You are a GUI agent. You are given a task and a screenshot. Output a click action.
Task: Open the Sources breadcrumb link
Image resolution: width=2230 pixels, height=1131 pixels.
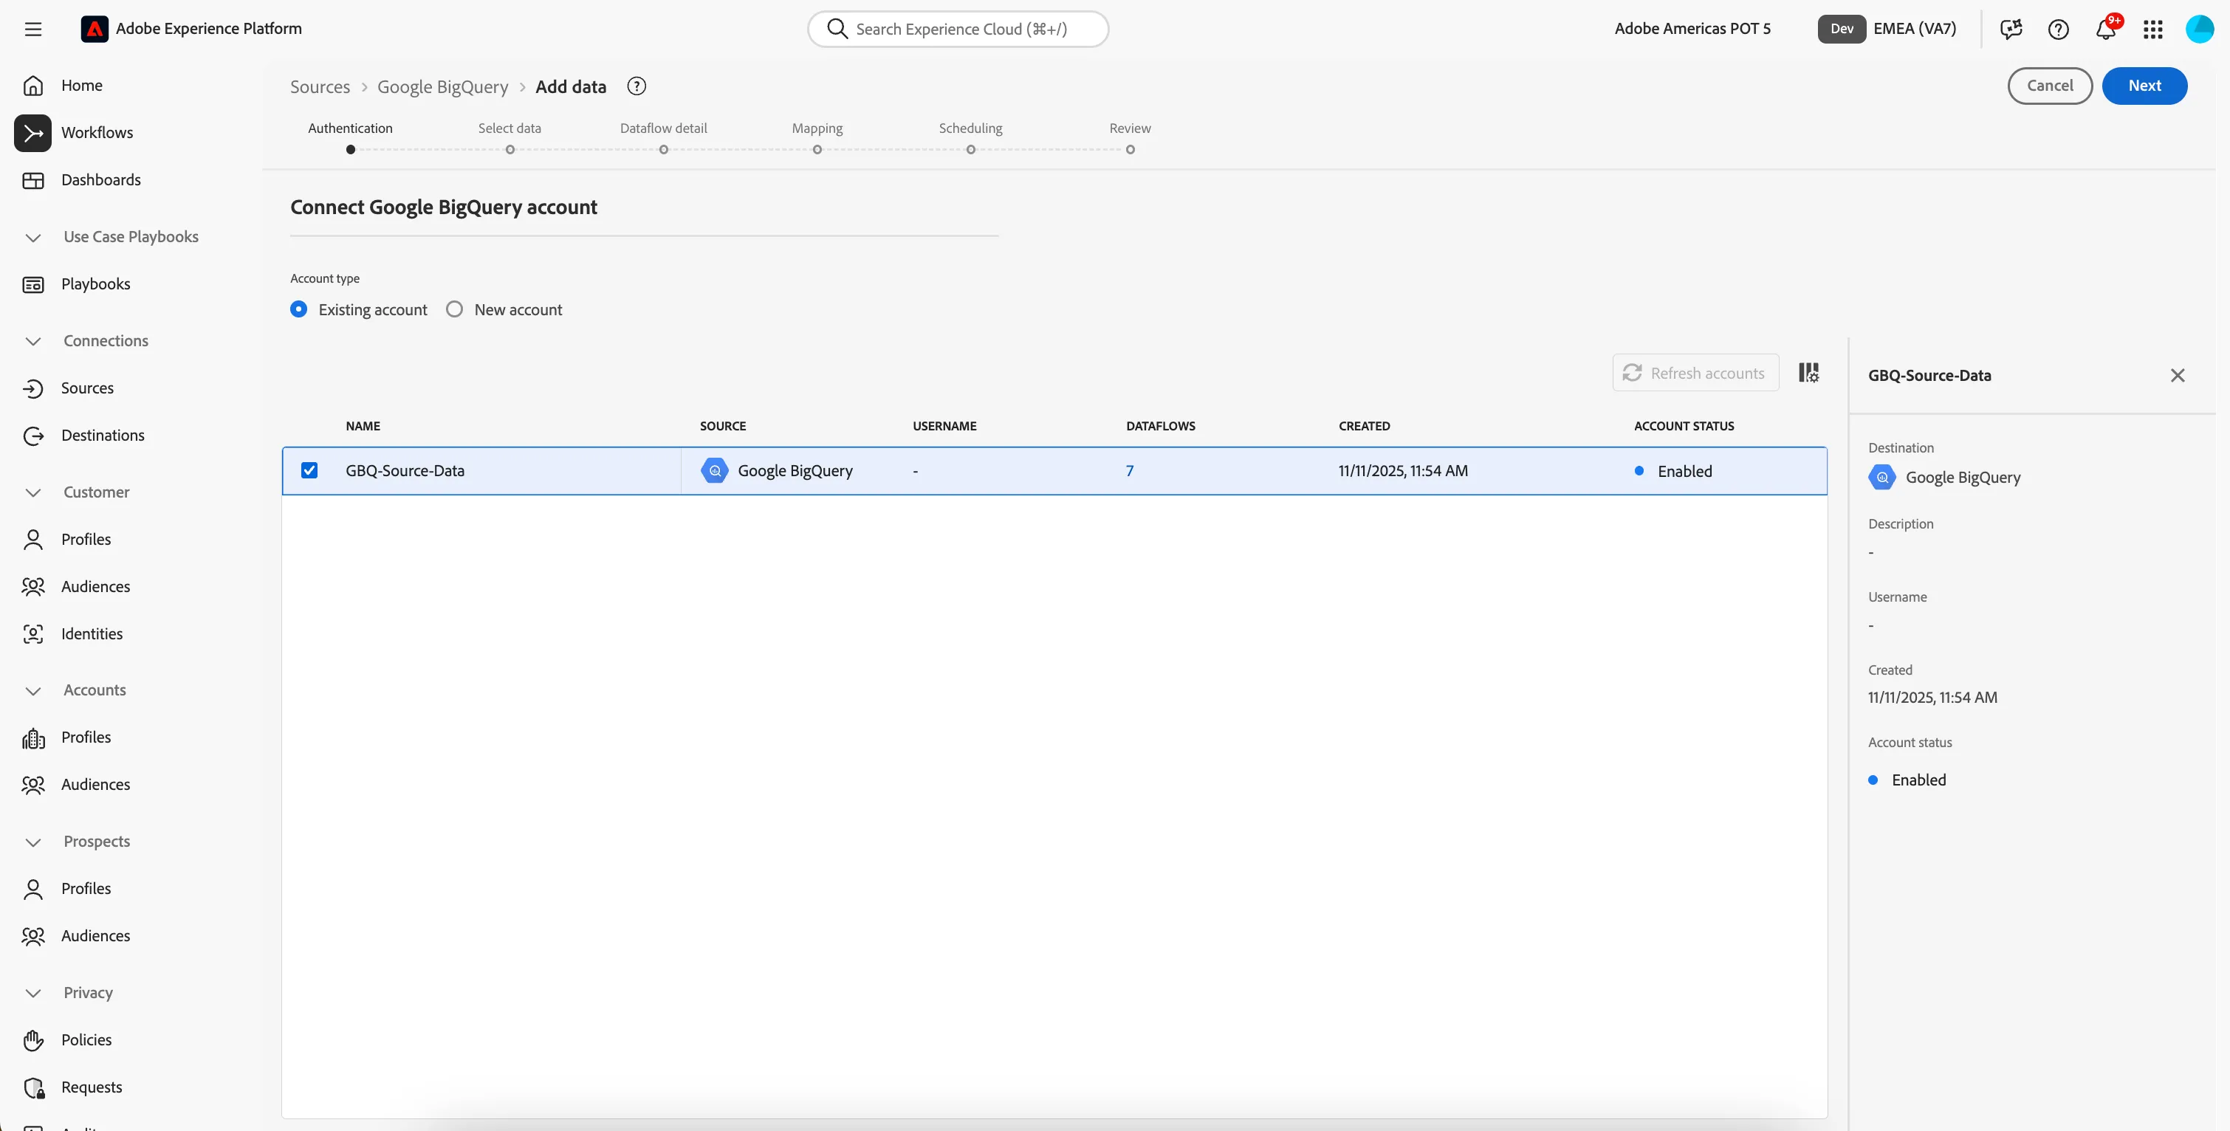click(320, 86)
